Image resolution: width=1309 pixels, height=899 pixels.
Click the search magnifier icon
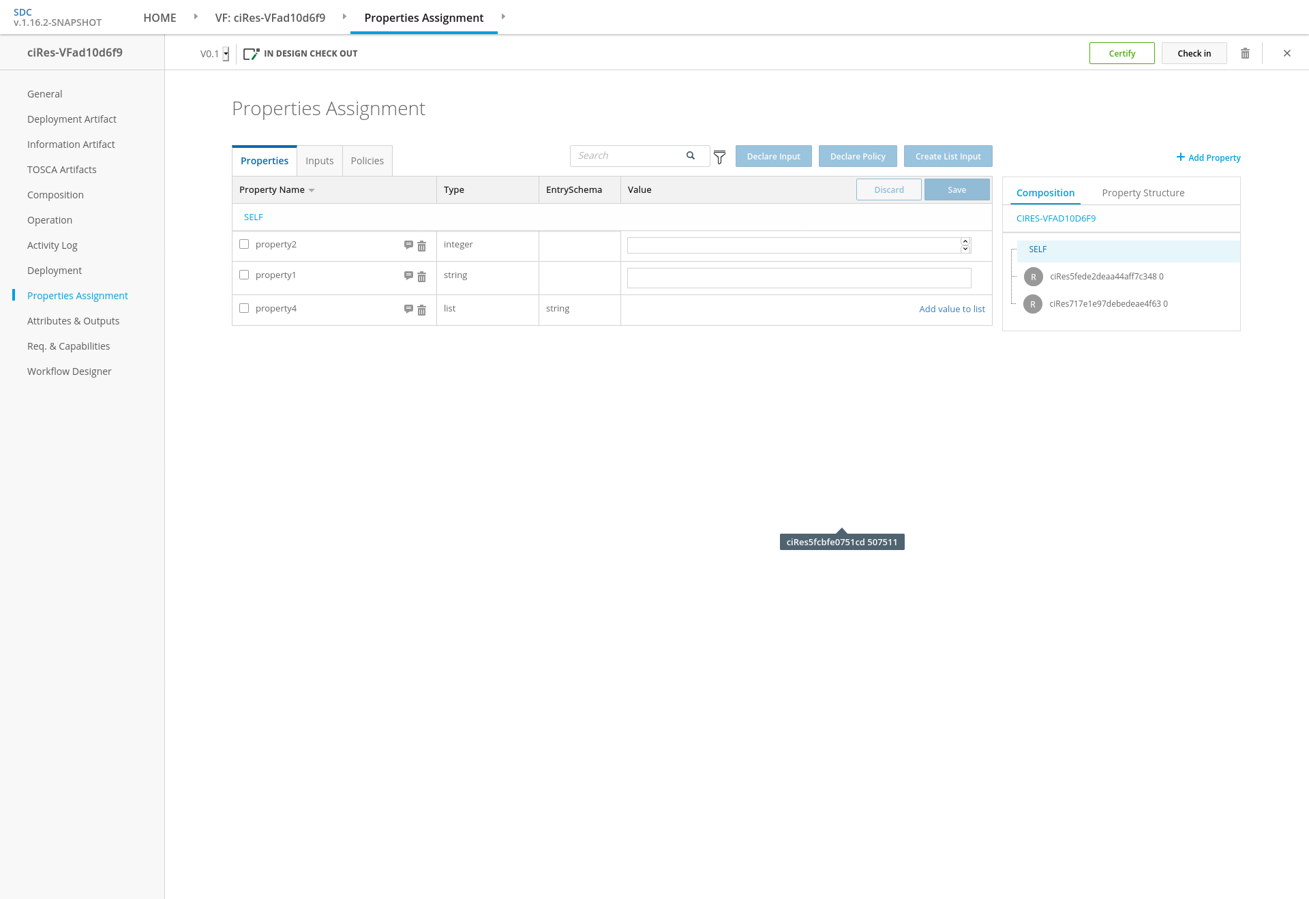click(691, 155)
